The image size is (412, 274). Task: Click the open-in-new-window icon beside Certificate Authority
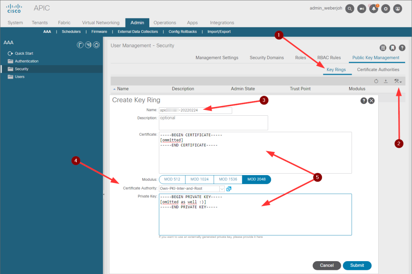click(x=229, y=189)
